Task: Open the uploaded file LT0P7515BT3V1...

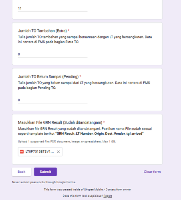Action: click(x=40, y=152)
